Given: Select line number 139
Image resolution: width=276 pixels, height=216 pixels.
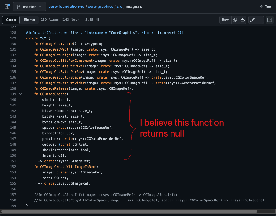Looking at the screenshot, I should (x=13, y=94).
